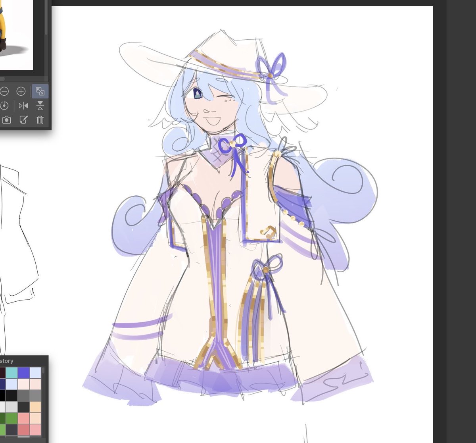Viewport: 476px width, 443px height.
Task: Click the reference image in Sub View
Action: point(16,35)
